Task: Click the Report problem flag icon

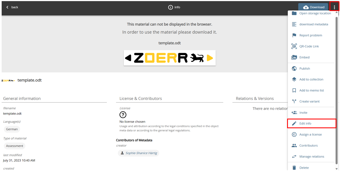Action: click(x=294, y=35)
